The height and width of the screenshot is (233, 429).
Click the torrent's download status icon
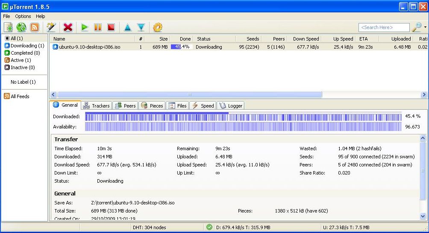[x=55, y=47]
